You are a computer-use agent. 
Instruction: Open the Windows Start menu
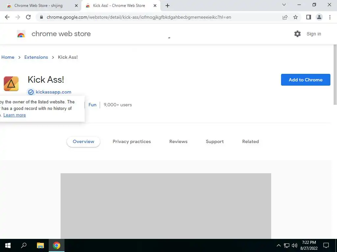coord(8,245)
